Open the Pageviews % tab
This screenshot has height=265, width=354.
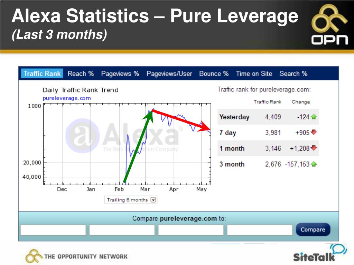click(120, 74)
